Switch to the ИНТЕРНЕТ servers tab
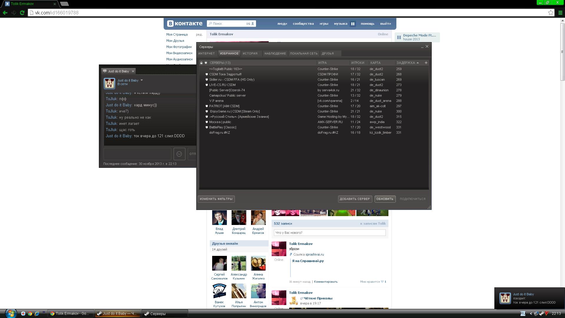Image resolution: width=565 pixels, height=318 pixels. point(207,54)
